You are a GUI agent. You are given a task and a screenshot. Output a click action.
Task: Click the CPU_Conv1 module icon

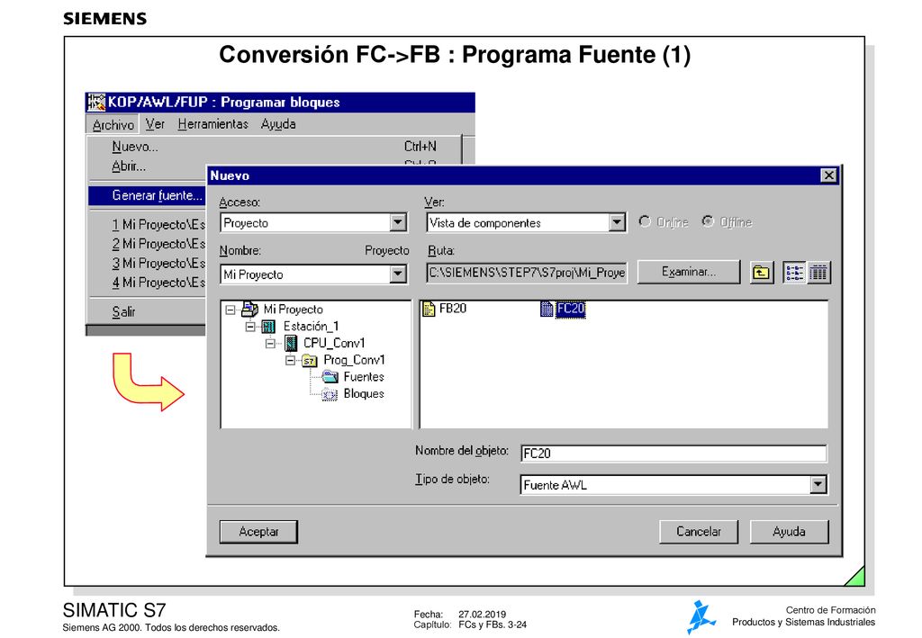point(291,343)
